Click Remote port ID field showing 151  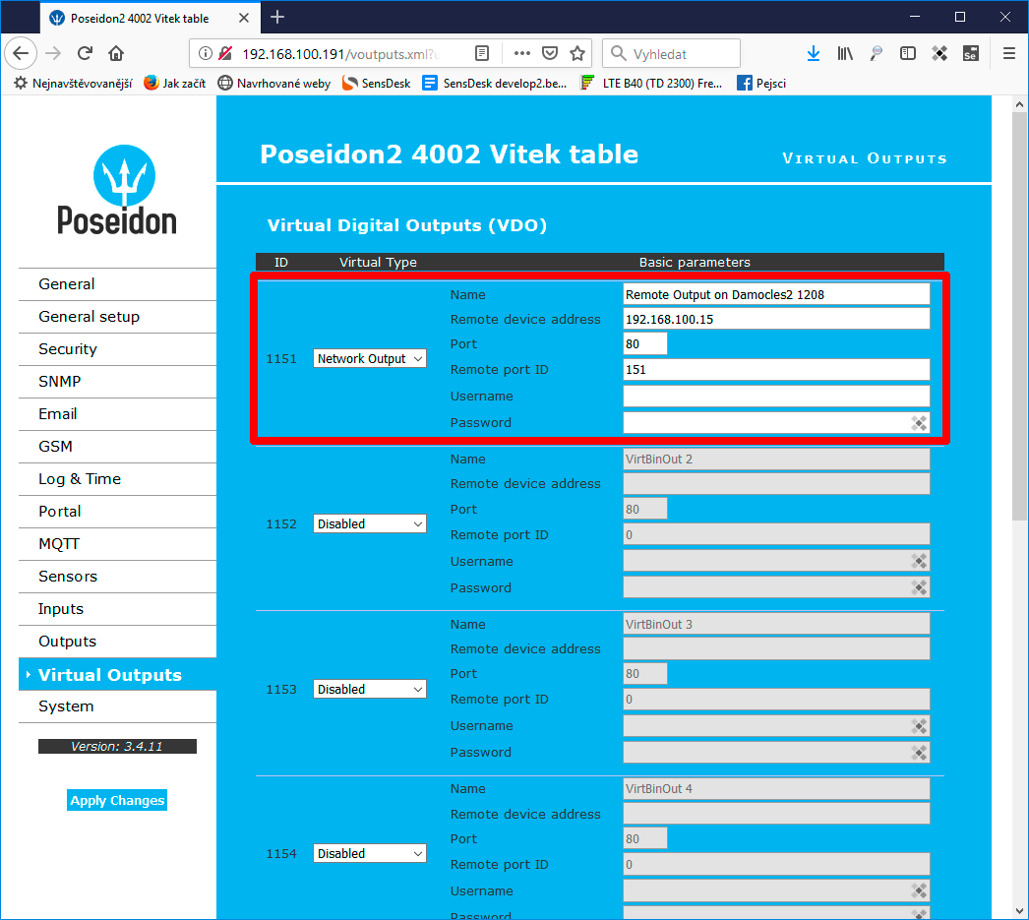776,369
